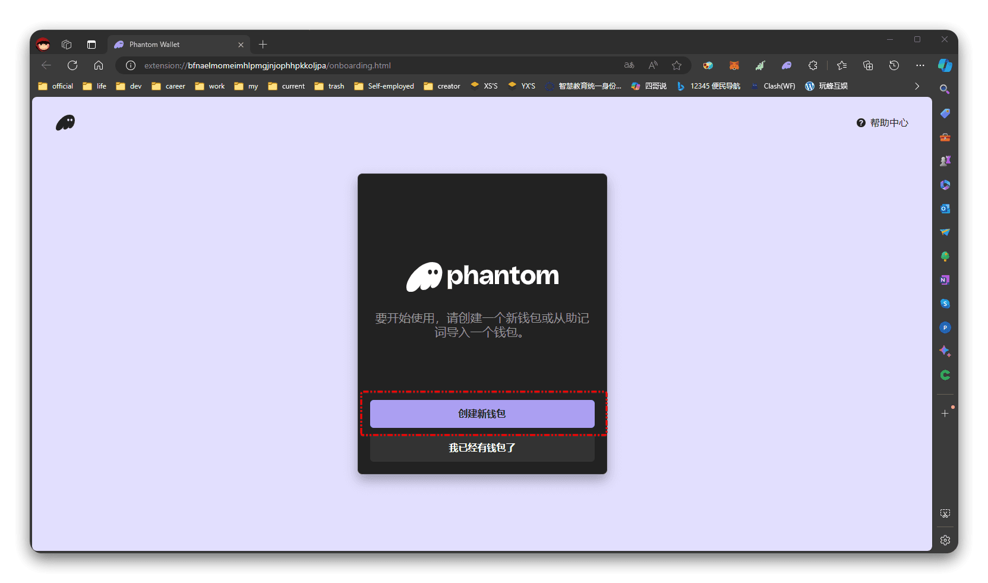This screenshot has width=988, height=583.
Task: Open the green dinosaur extension icon
Action: pos(760,65)
